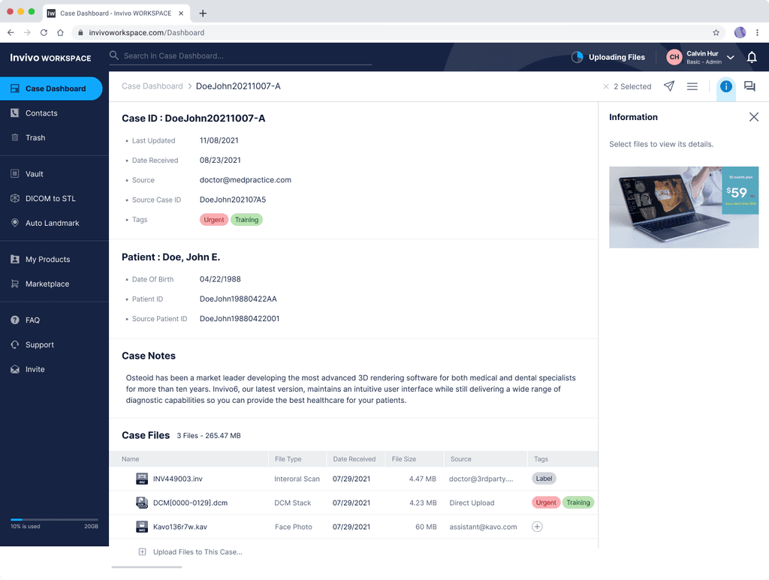Select the Kavo136r7w.kav file name

180,527
